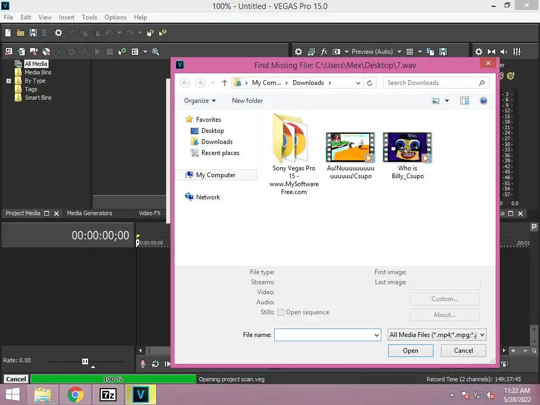Click the What's This Help cursor icon

162,33
